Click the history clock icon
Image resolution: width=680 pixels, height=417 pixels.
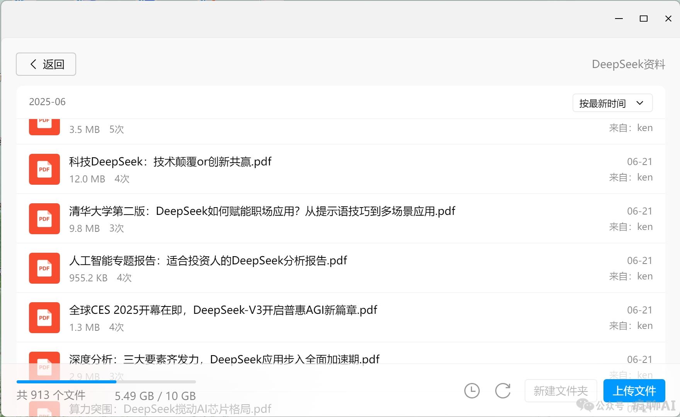472,391
